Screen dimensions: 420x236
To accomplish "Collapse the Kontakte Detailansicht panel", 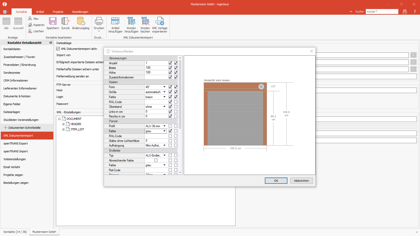I will point(51,42).
